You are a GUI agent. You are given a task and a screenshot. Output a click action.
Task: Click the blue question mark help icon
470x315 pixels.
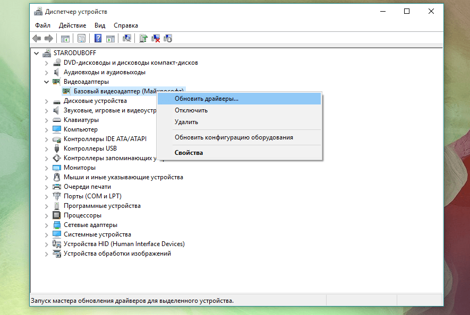(x=98, y=38)
